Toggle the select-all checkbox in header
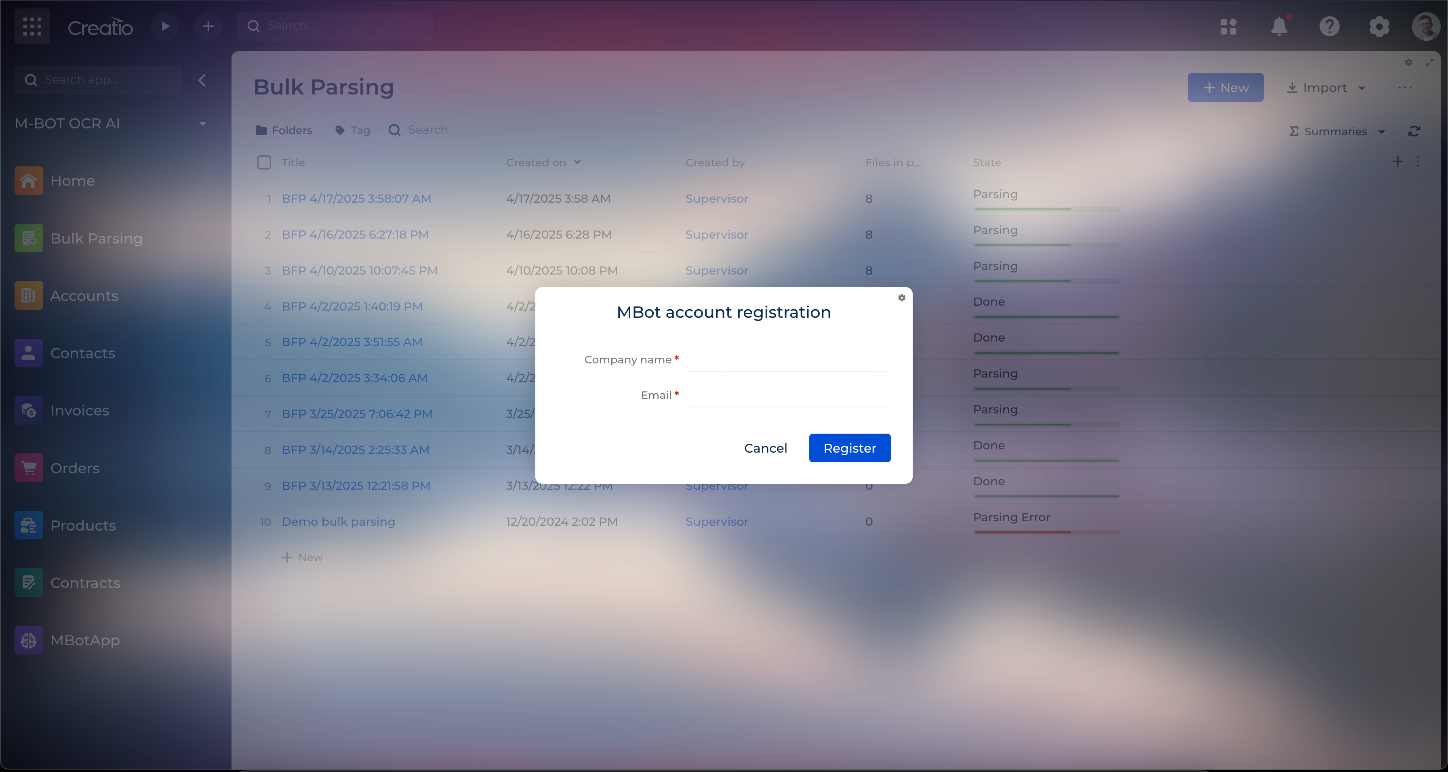 [x=264, y=162]
